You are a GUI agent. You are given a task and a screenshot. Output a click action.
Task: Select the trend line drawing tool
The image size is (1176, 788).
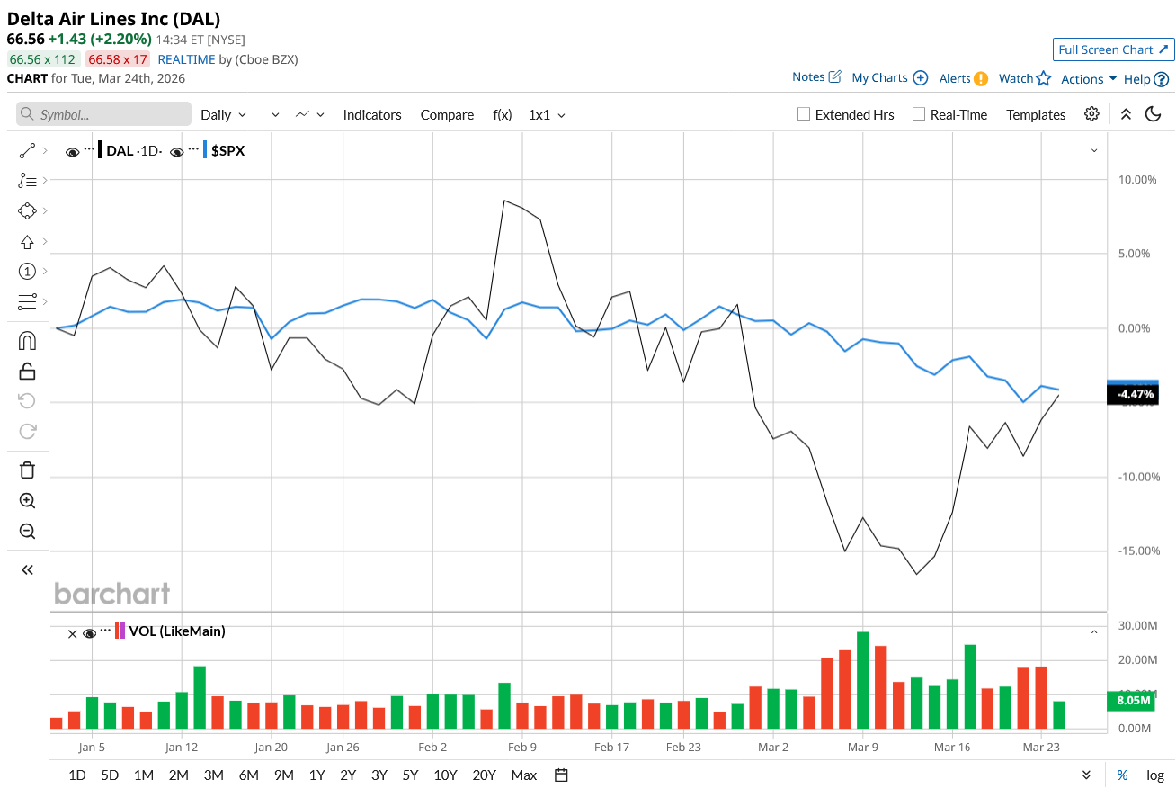27,151
